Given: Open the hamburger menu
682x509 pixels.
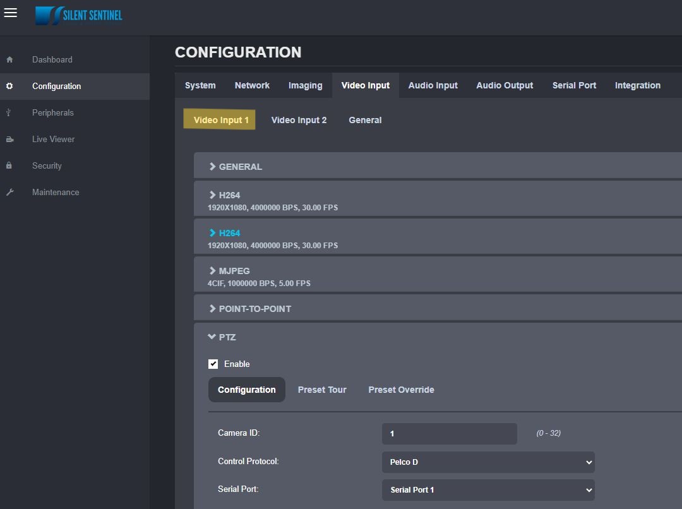Looking at the screenshot, I should coord(11,13).
